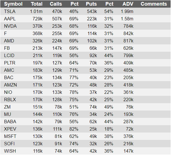Click the Symbol column header

tap(13, 4)
